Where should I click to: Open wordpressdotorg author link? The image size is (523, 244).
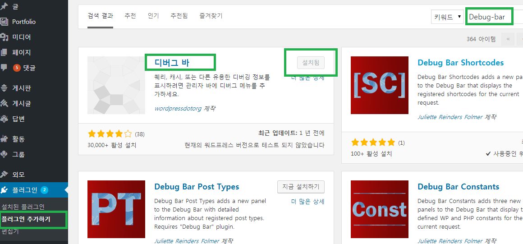(178, 109)
